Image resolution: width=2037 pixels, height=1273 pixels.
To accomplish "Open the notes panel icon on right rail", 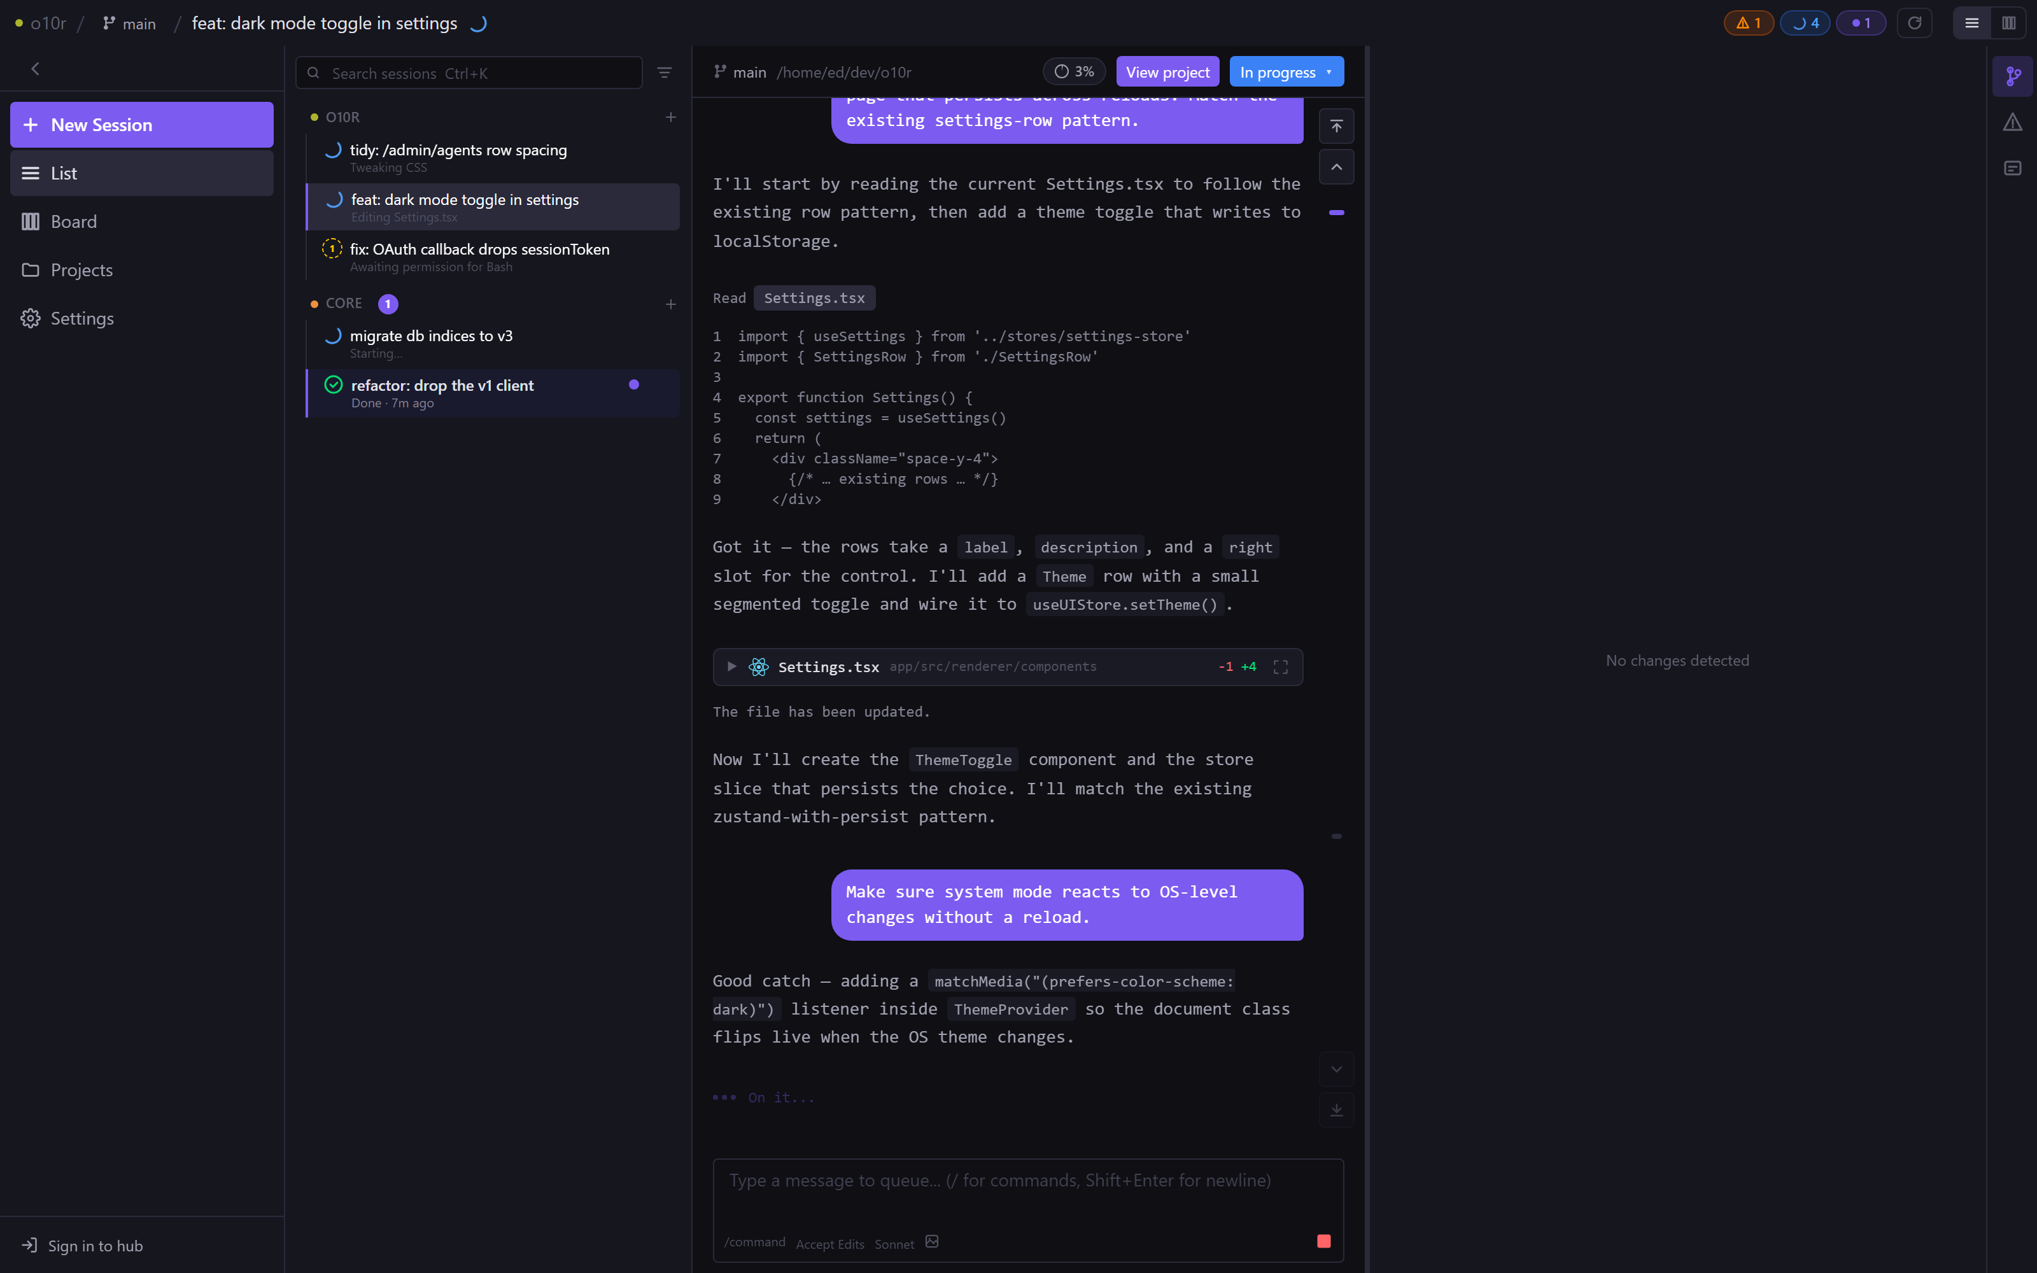I will coord(2013,169).
